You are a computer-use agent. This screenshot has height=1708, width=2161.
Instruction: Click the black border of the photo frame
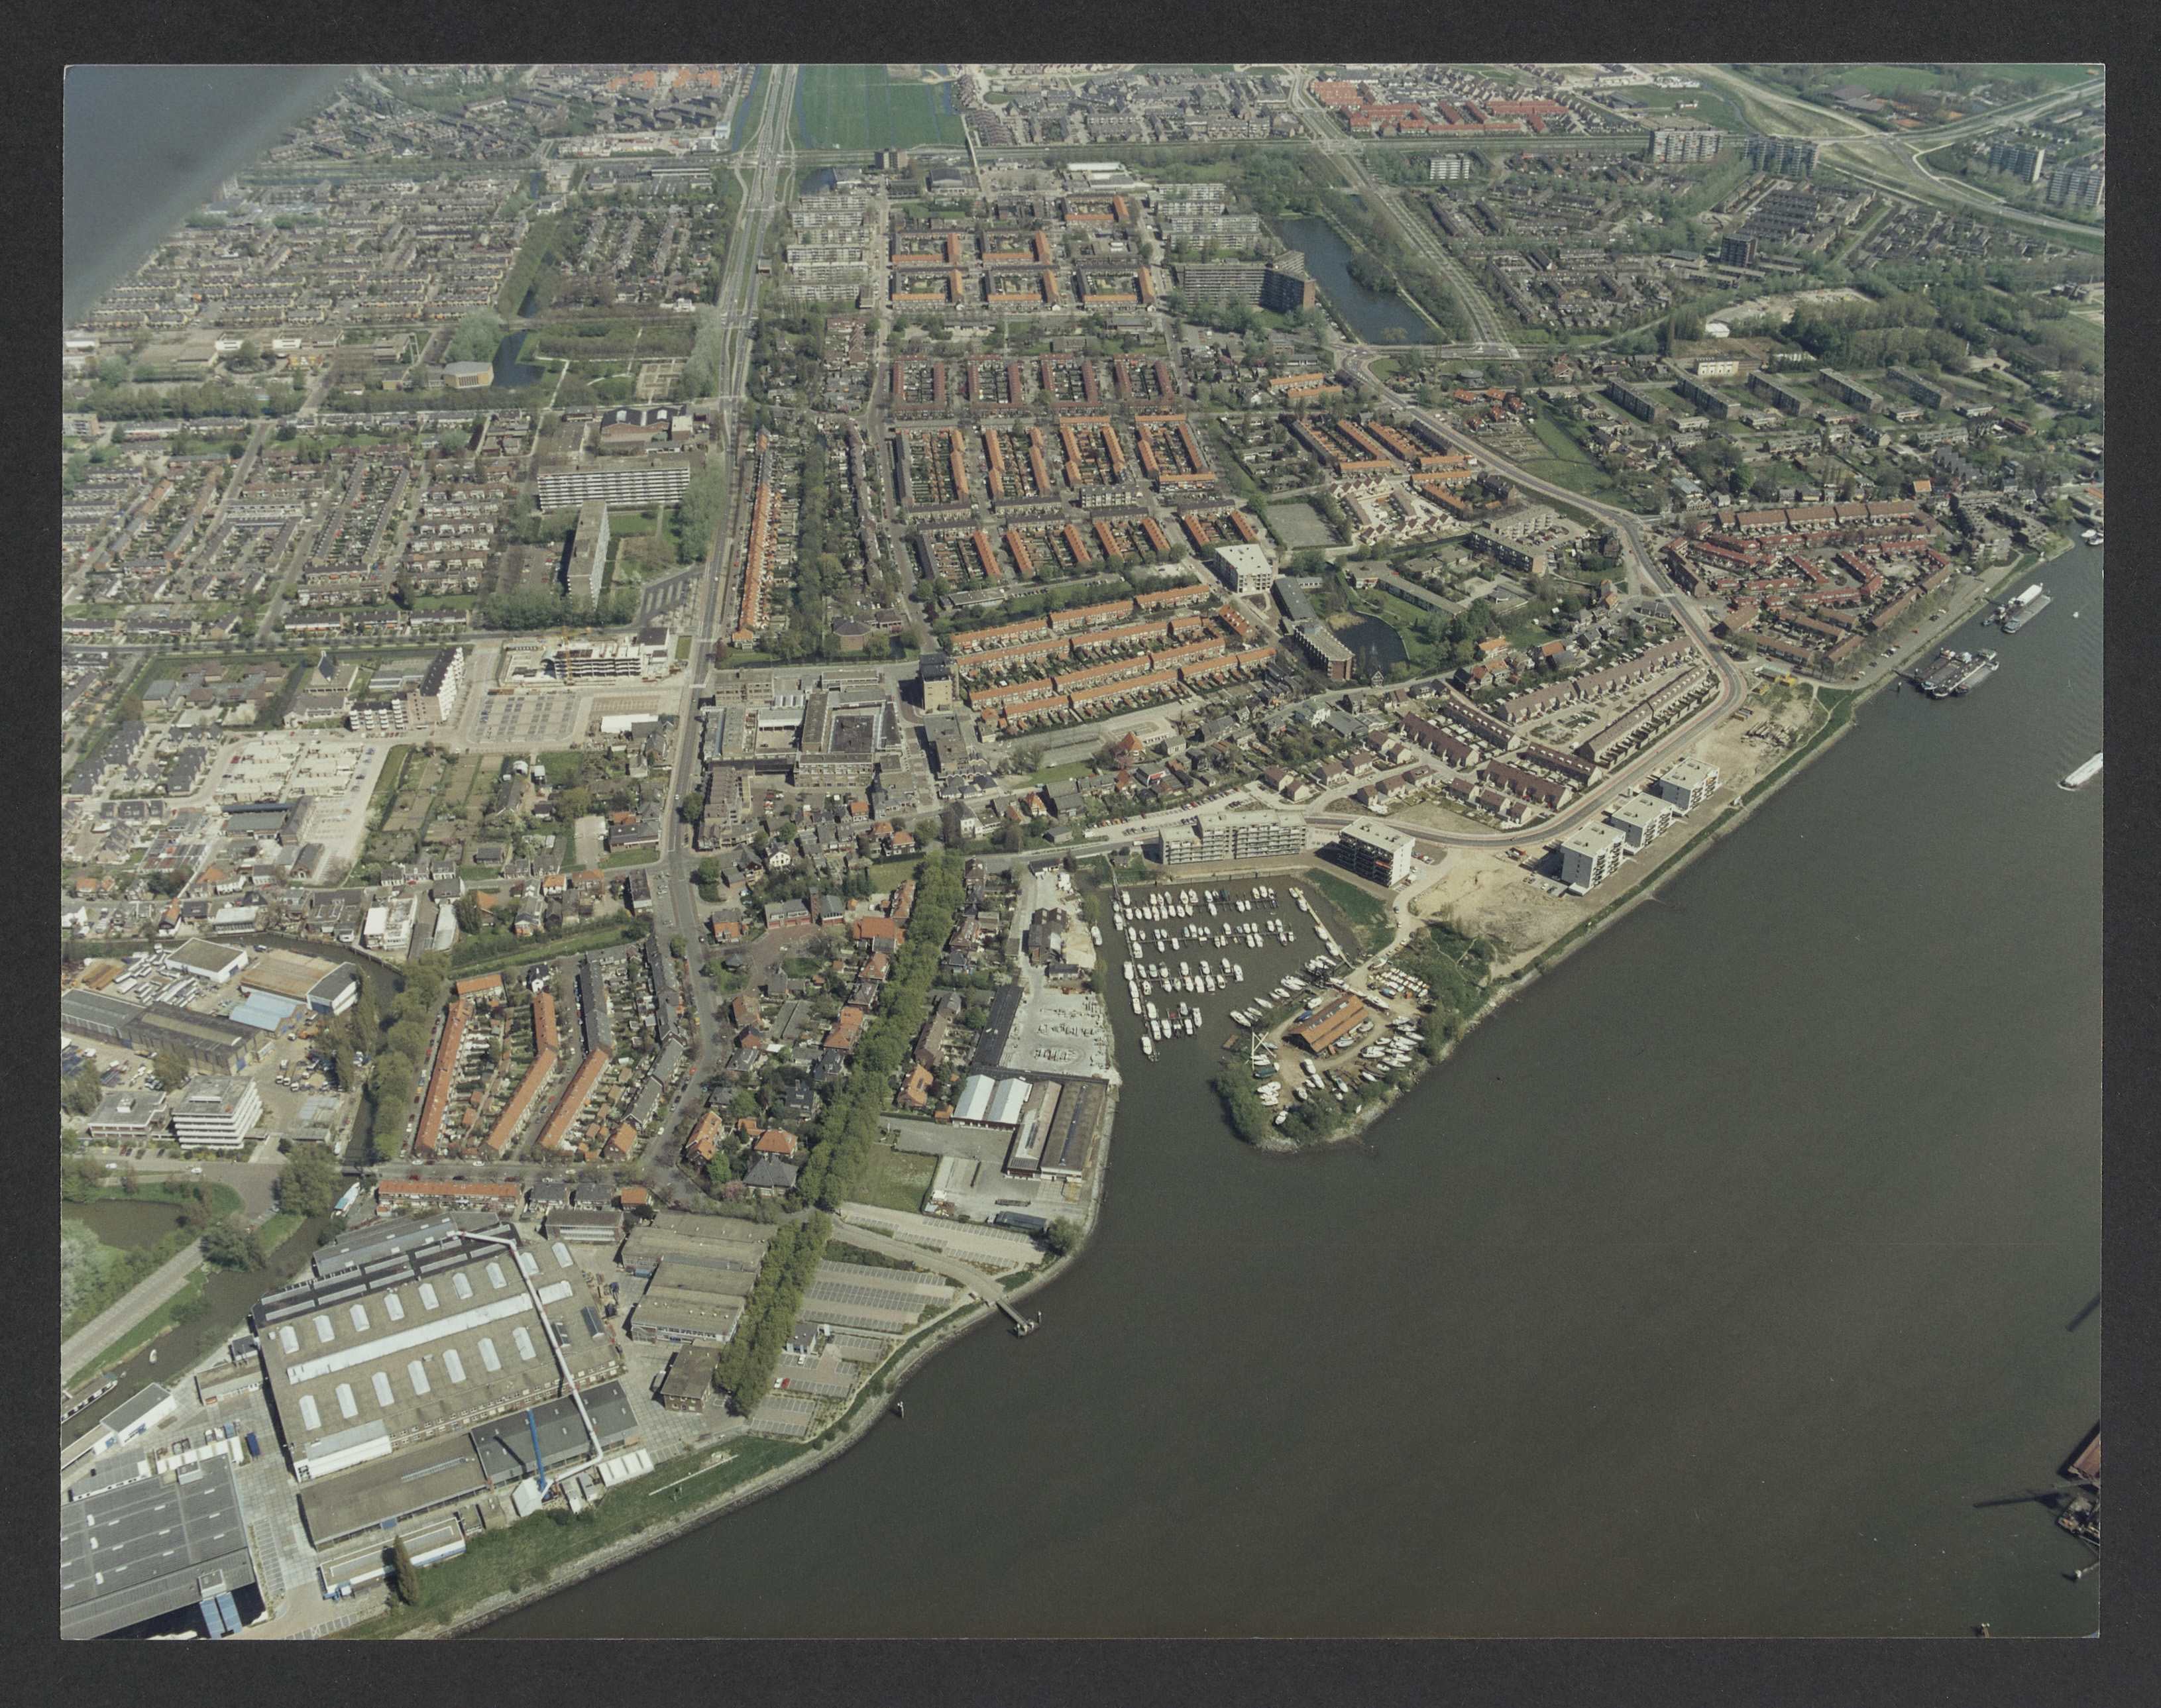tap(1080, 30)
